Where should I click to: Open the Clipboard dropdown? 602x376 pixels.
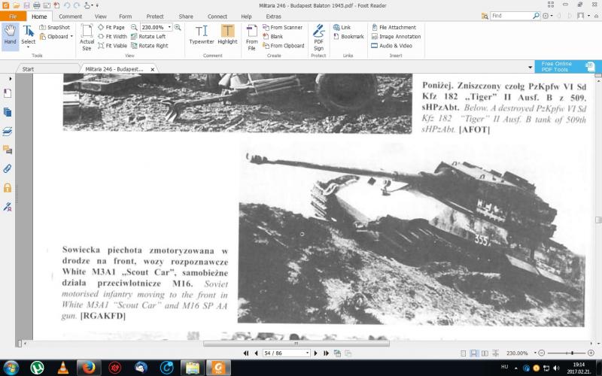71,36
